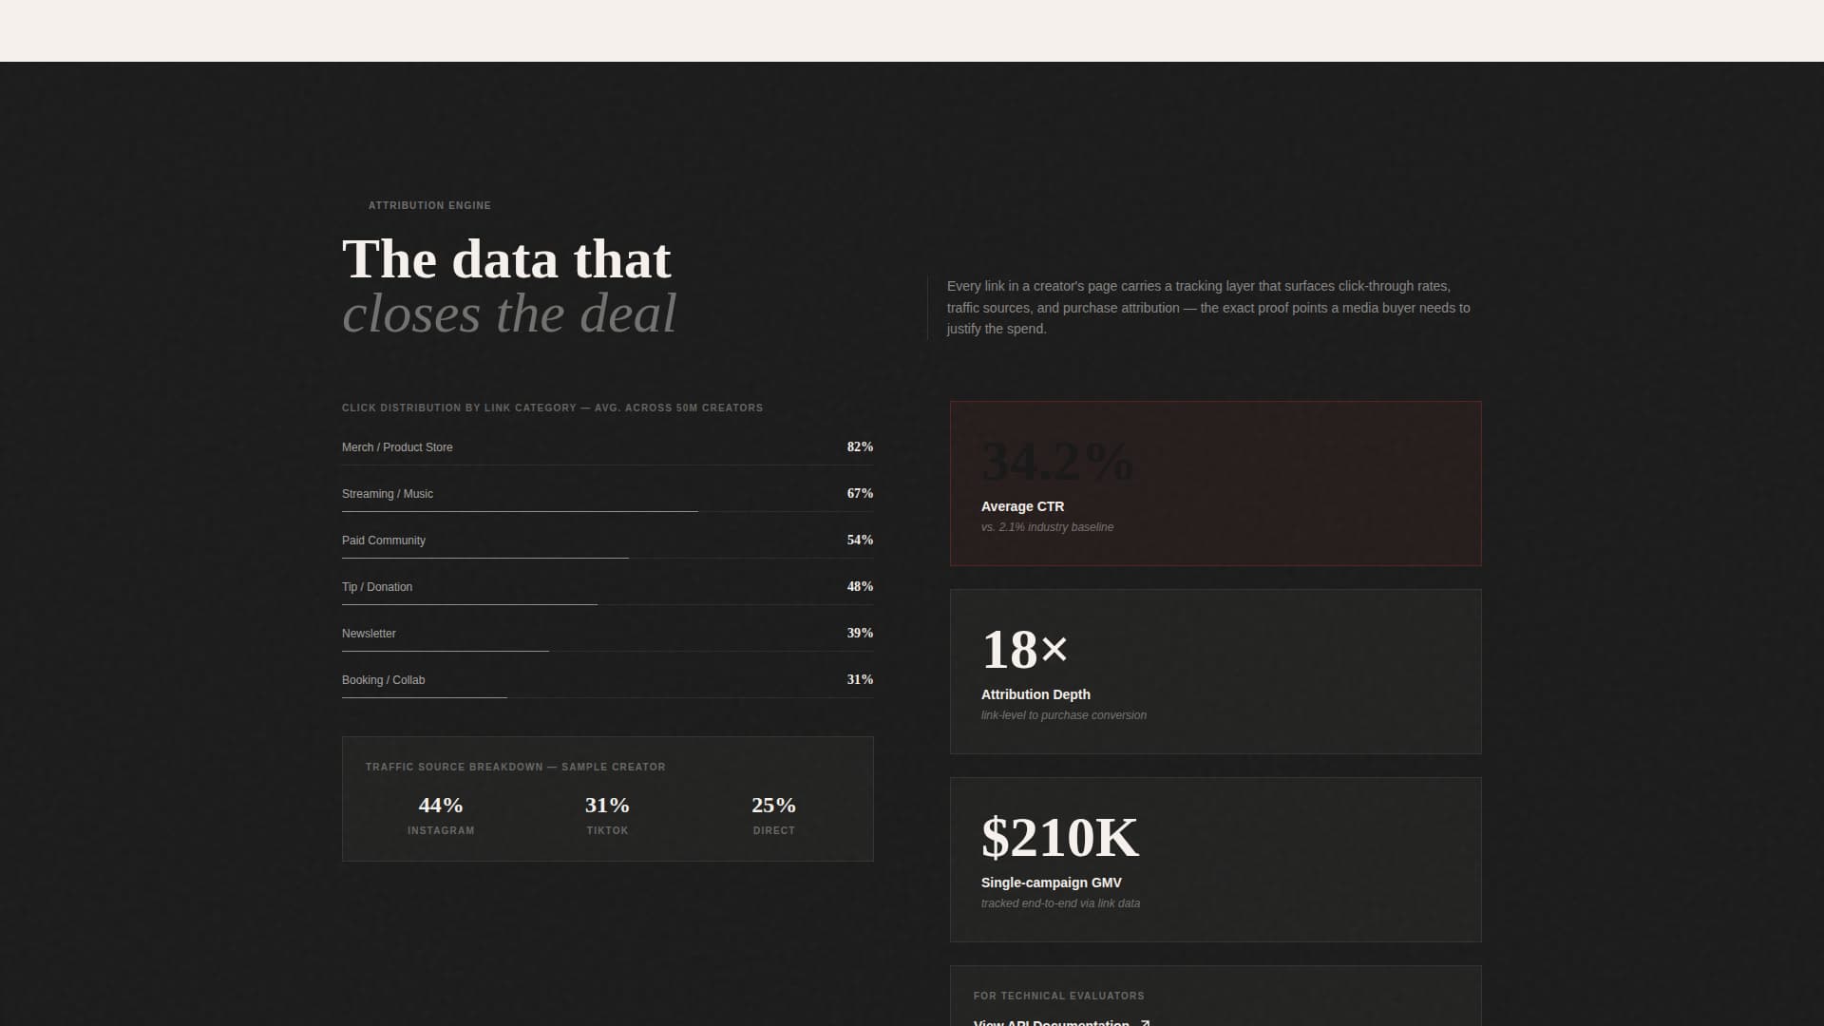Click the '34.2%' CTR figure

tap(1057, 462)
